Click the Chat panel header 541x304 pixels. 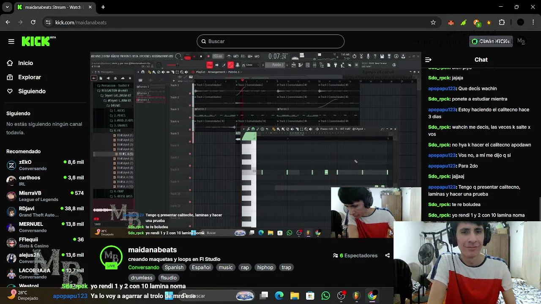[x=481, y=60]
